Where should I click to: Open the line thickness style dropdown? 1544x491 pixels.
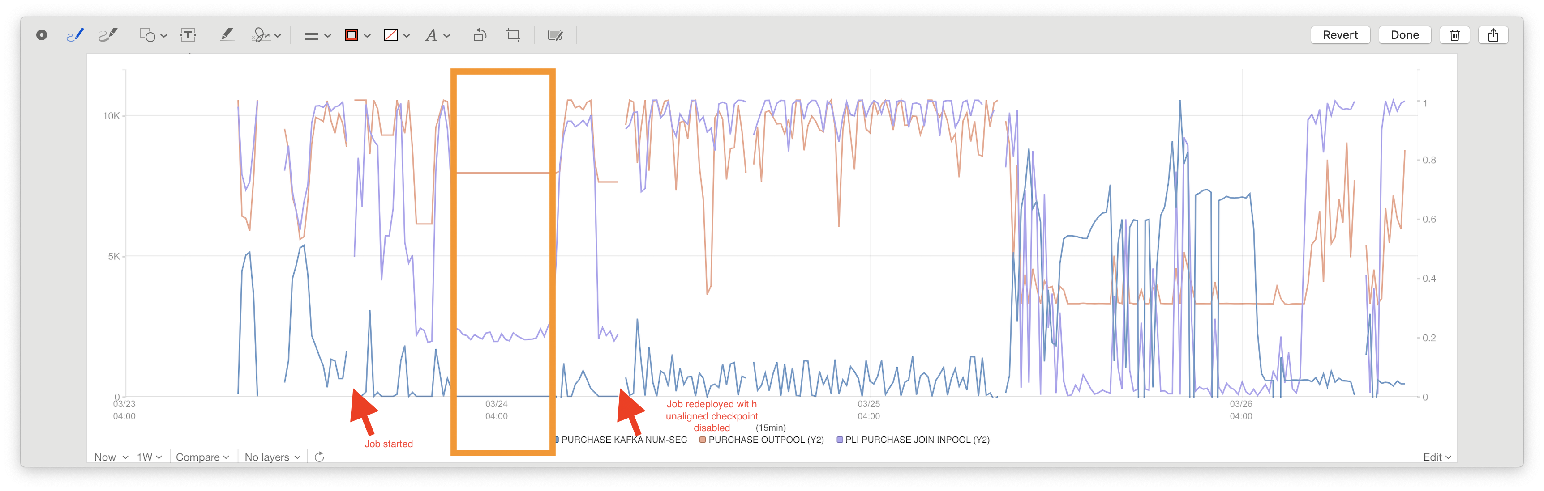tap(317, 35)
